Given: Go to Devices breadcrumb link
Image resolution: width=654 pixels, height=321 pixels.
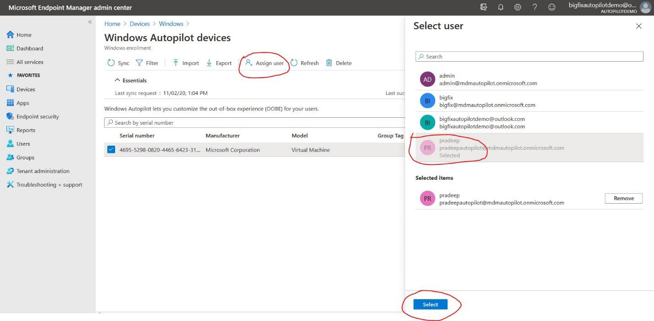Looking at the screenshot, I should [140, 24].
